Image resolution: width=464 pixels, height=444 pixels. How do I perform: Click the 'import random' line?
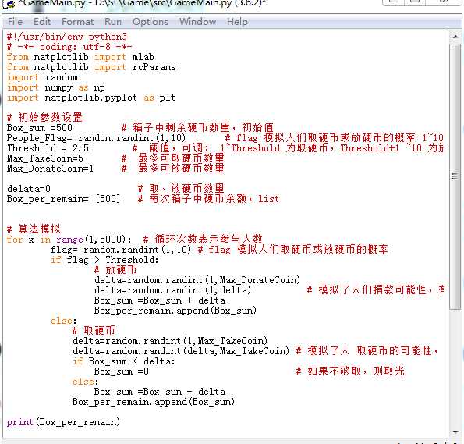pyautogui.click(x=42, y=77)
